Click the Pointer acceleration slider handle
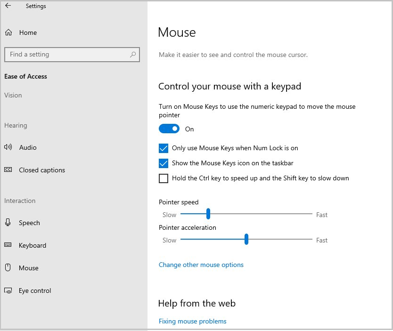 coord(246,239)
